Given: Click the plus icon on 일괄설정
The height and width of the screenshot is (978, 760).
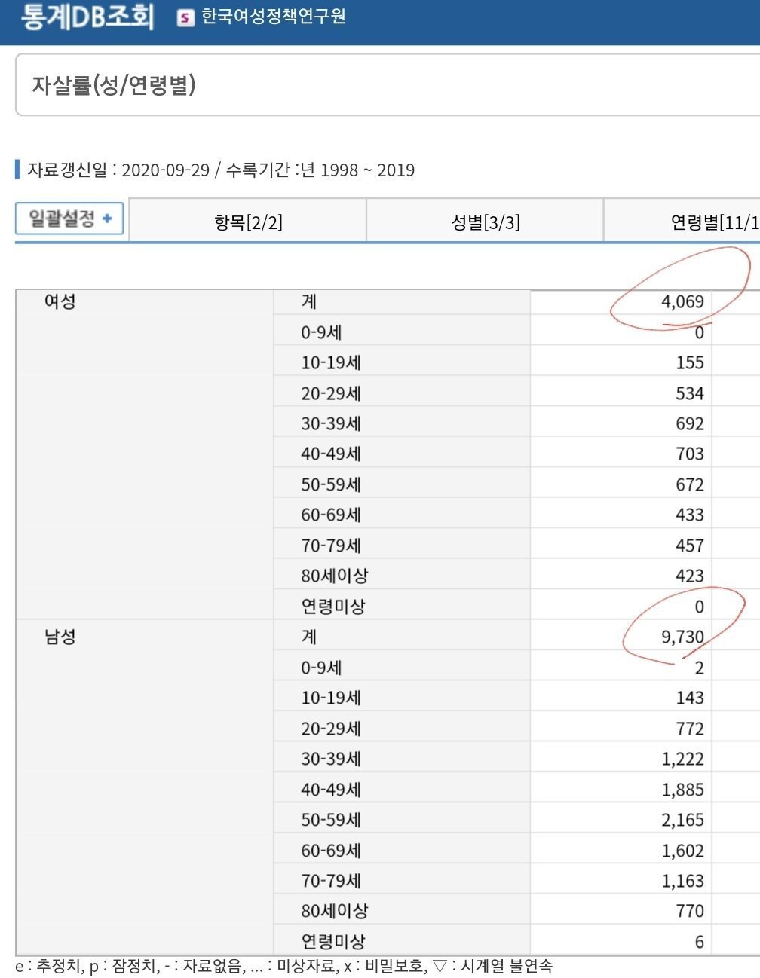Looking at the screenshot, I should pos(107,219).
